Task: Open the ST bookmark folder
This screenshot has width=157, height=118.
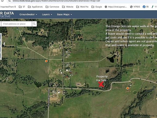Action: coord(22,7)
